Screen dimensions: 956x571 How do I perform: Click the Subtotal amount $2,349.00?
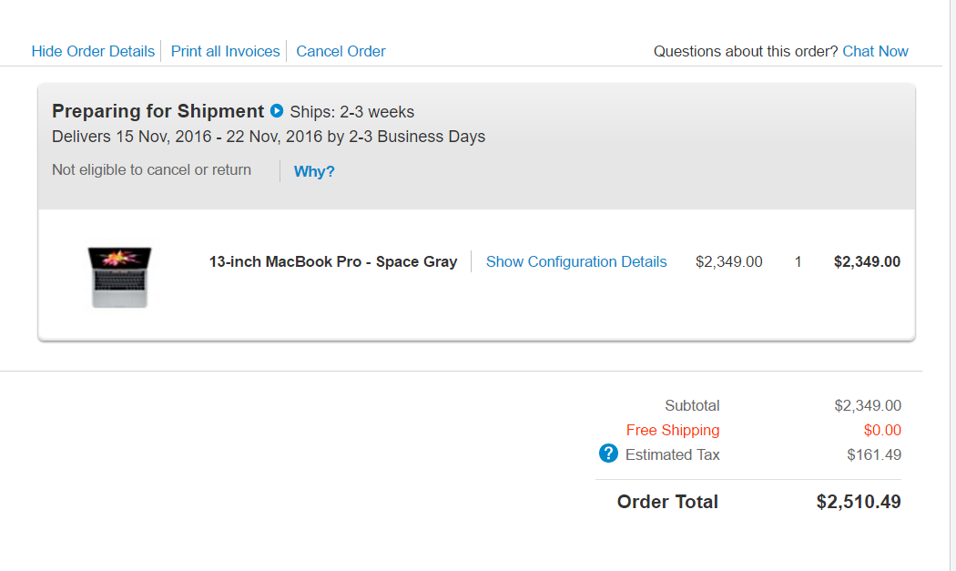coord(868,405)
